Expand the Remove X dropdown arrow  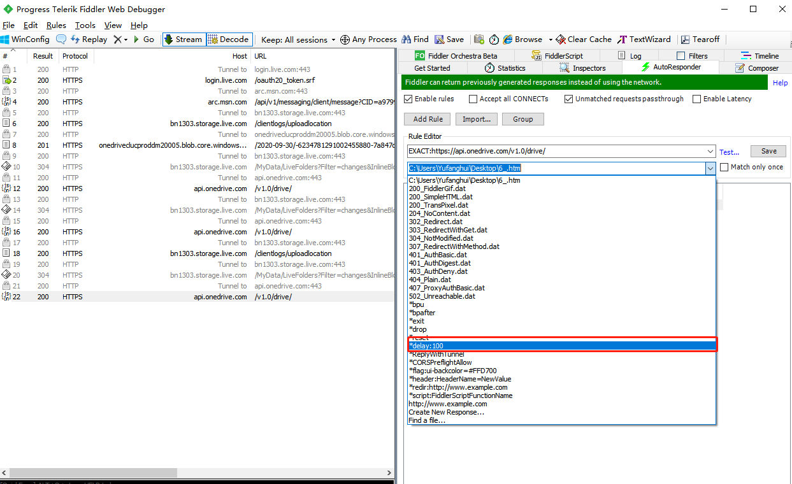tap(126, 39)
